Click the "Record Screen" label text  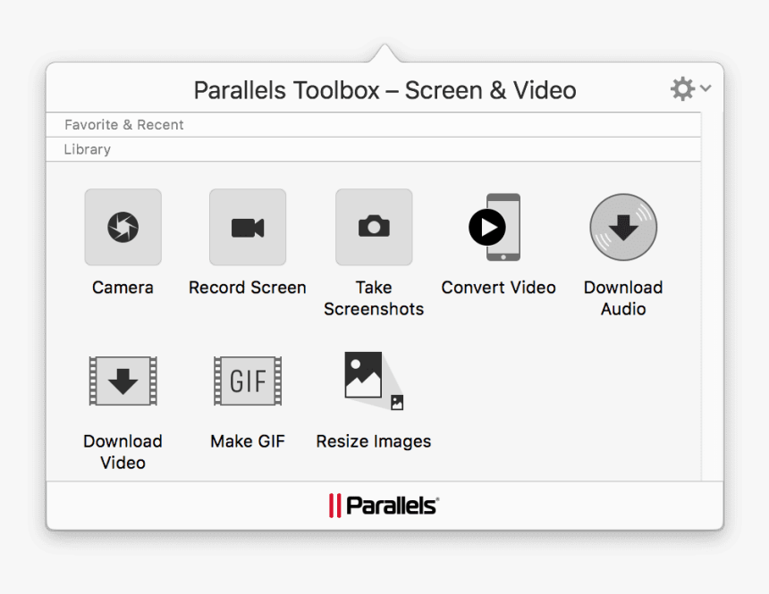point(248,288)
